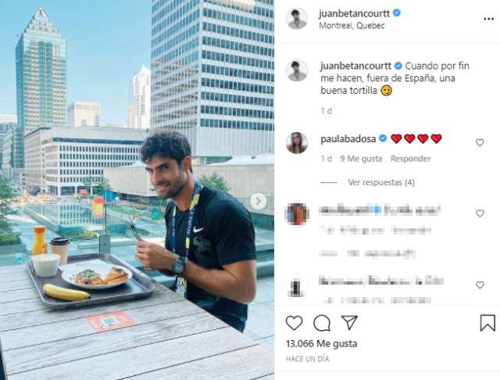Click the HACE UN DÍA timestamp
Screen dimensions: 500x380
coord(307,359)
